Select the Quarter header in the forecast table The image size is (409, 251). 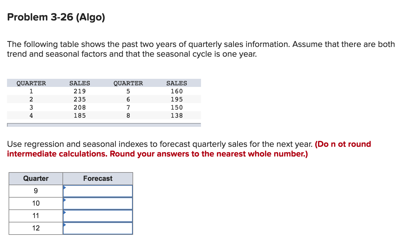pos(36,178)
